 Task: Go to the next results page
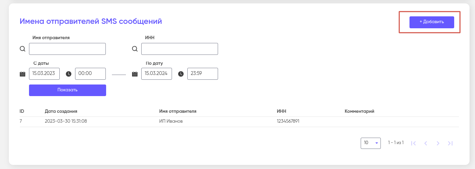438,143
